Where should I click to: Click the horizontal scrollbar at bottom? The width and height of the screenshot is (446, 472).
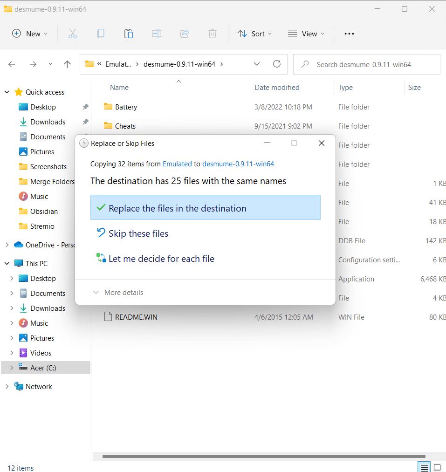click(x=263, y=457)
